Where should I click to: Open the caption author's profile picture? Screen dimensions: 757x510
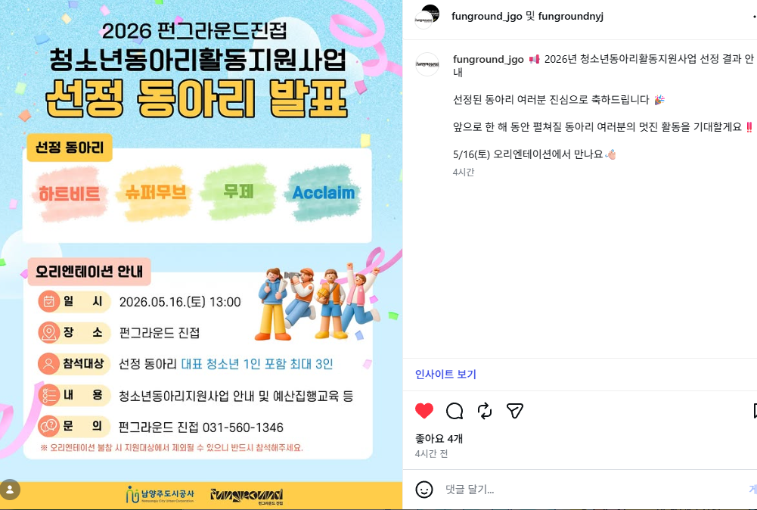click(x=427, y=64)
